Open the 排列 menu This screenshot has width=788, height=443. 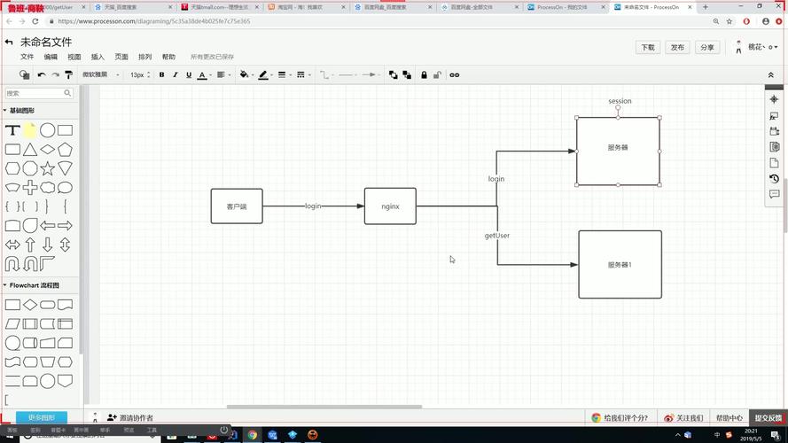pyautogui.click(x=145, y=57)
